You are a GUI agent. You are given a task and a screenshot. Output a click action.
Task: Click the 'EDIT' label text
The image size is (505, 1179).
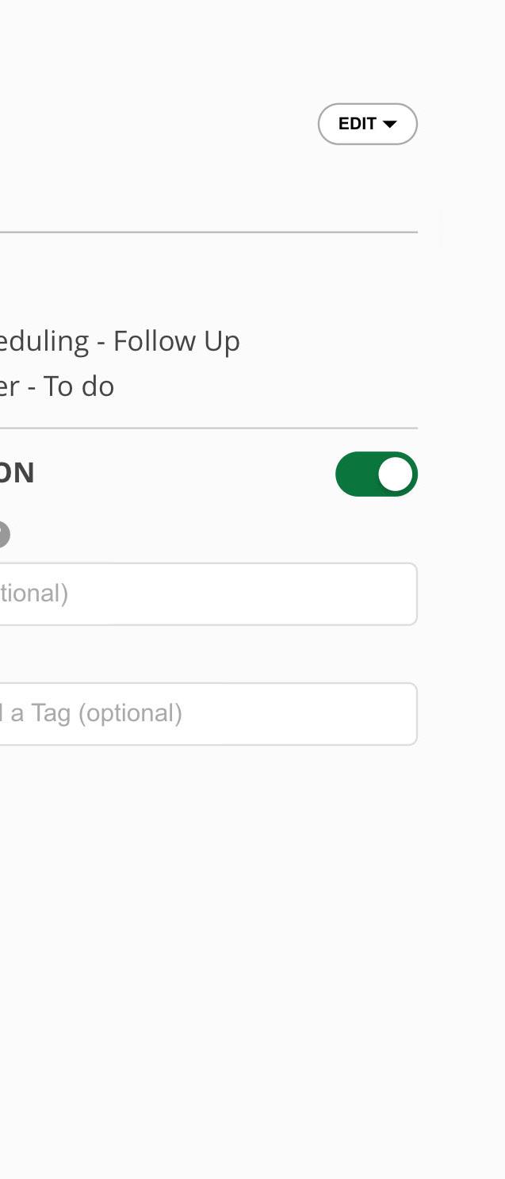pyautogui.click(x=357, y=124)
